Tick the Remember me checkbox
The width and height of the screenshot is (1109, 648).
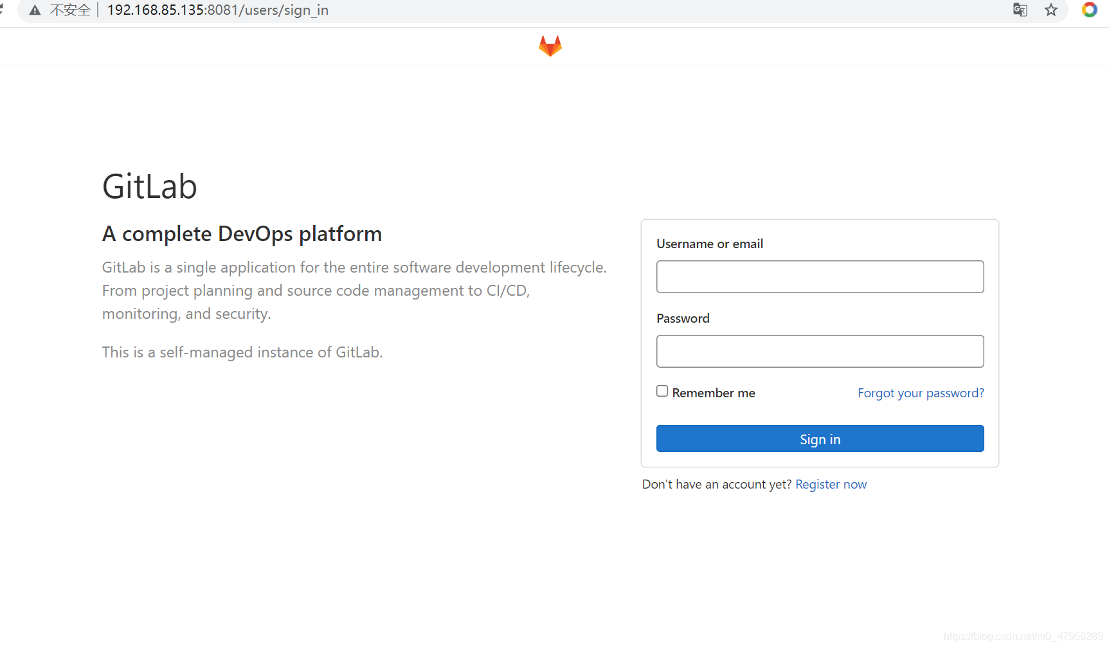tap(662, 391)
